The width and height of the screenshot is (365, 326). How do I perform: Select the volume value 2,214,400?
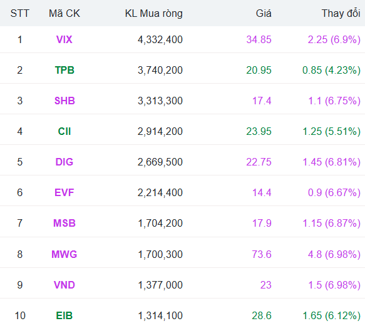click(160, 193)
